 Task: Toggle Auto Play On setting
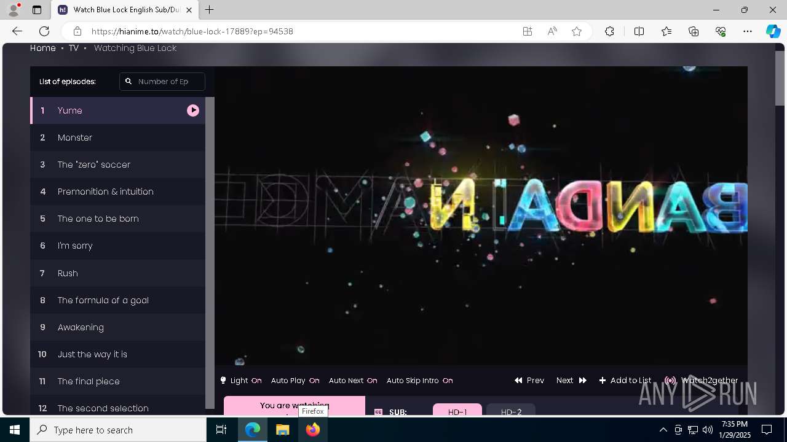coord(295,381)
